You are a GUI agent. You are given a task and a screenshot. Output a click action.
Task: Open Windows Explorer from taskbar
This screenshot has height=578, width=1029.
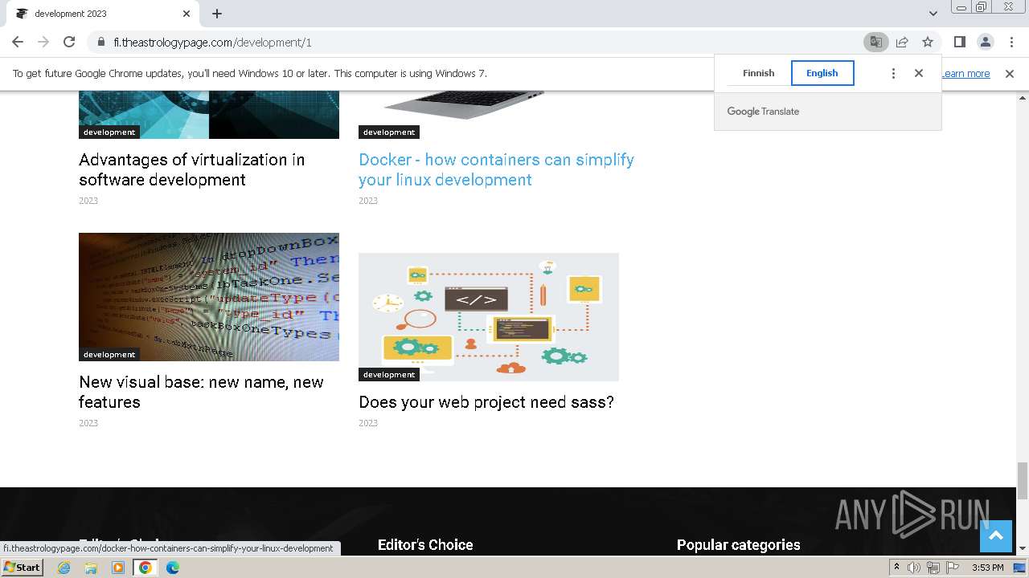point(91,568)
